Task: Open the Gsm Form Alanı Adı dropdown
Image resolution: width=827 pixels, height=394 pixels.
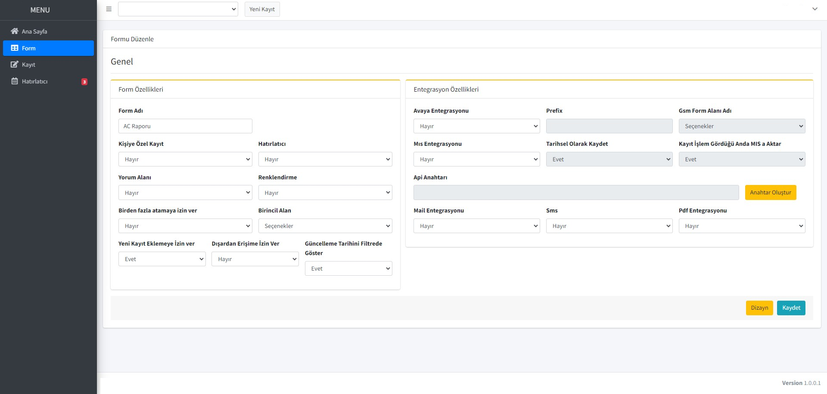Action: (742, 126)
